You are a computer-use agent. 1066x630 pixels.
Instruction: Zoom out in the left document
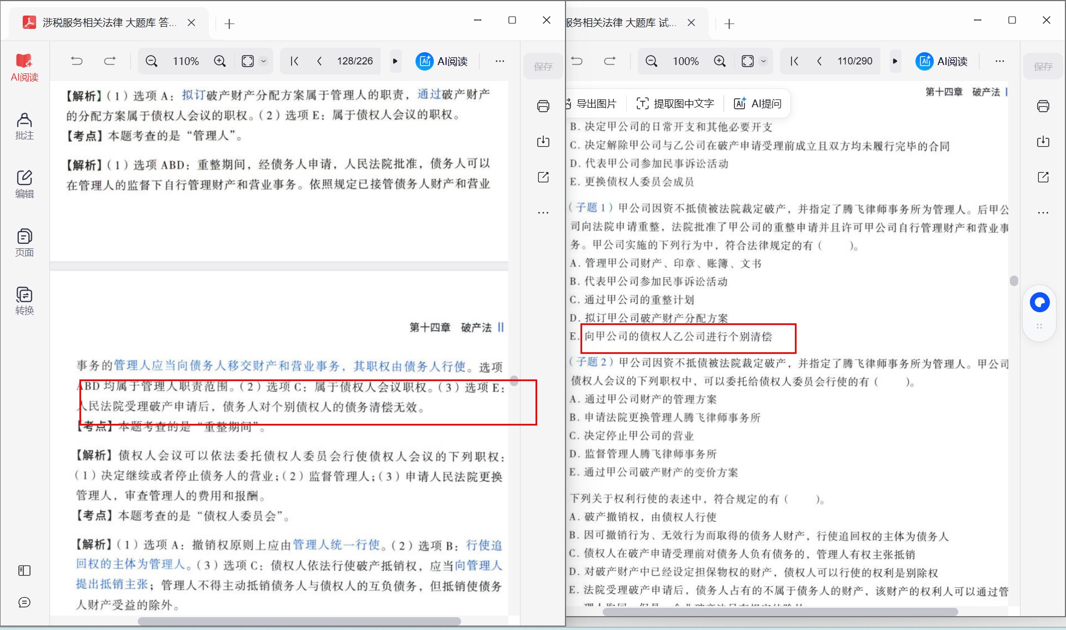tap(151, 61)
